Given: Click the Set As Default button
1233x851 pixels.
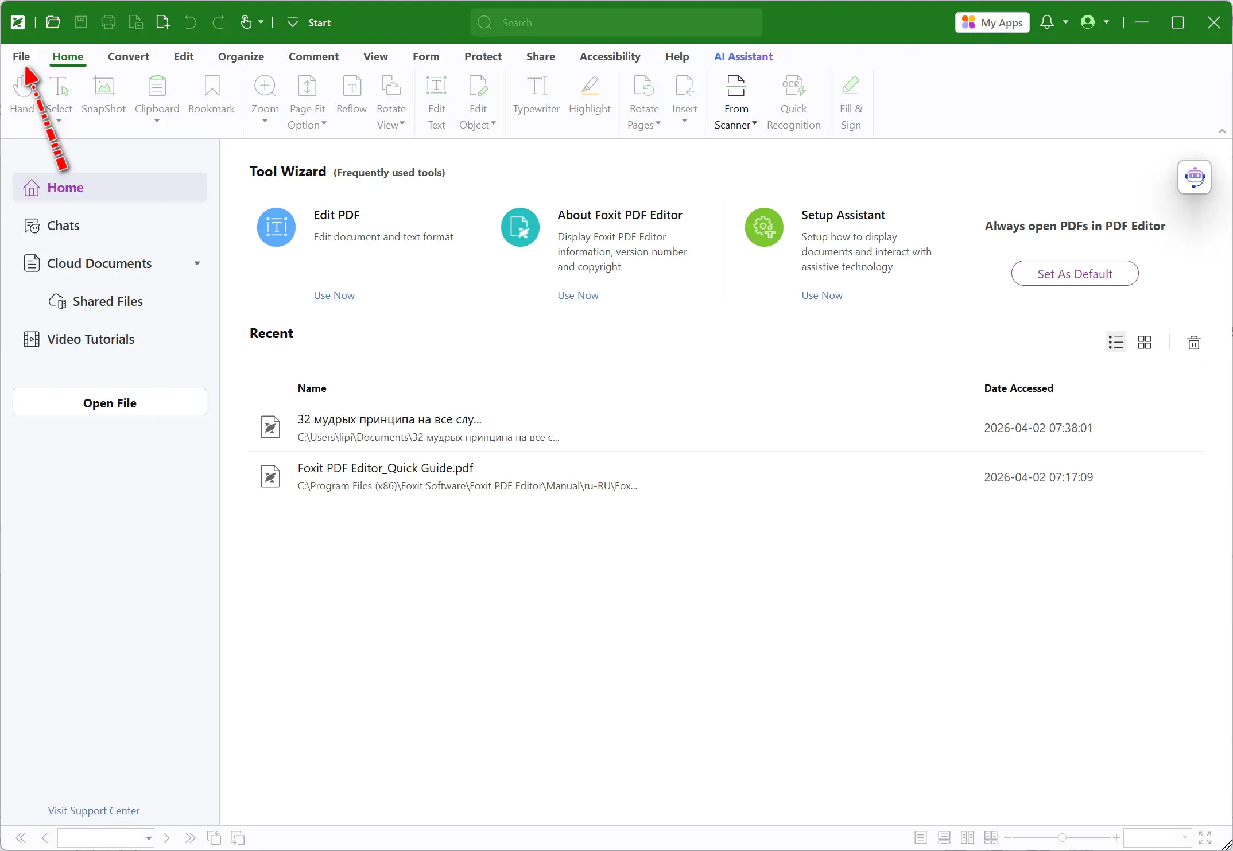Looking at the screenshot, I should coord(1075,274).
